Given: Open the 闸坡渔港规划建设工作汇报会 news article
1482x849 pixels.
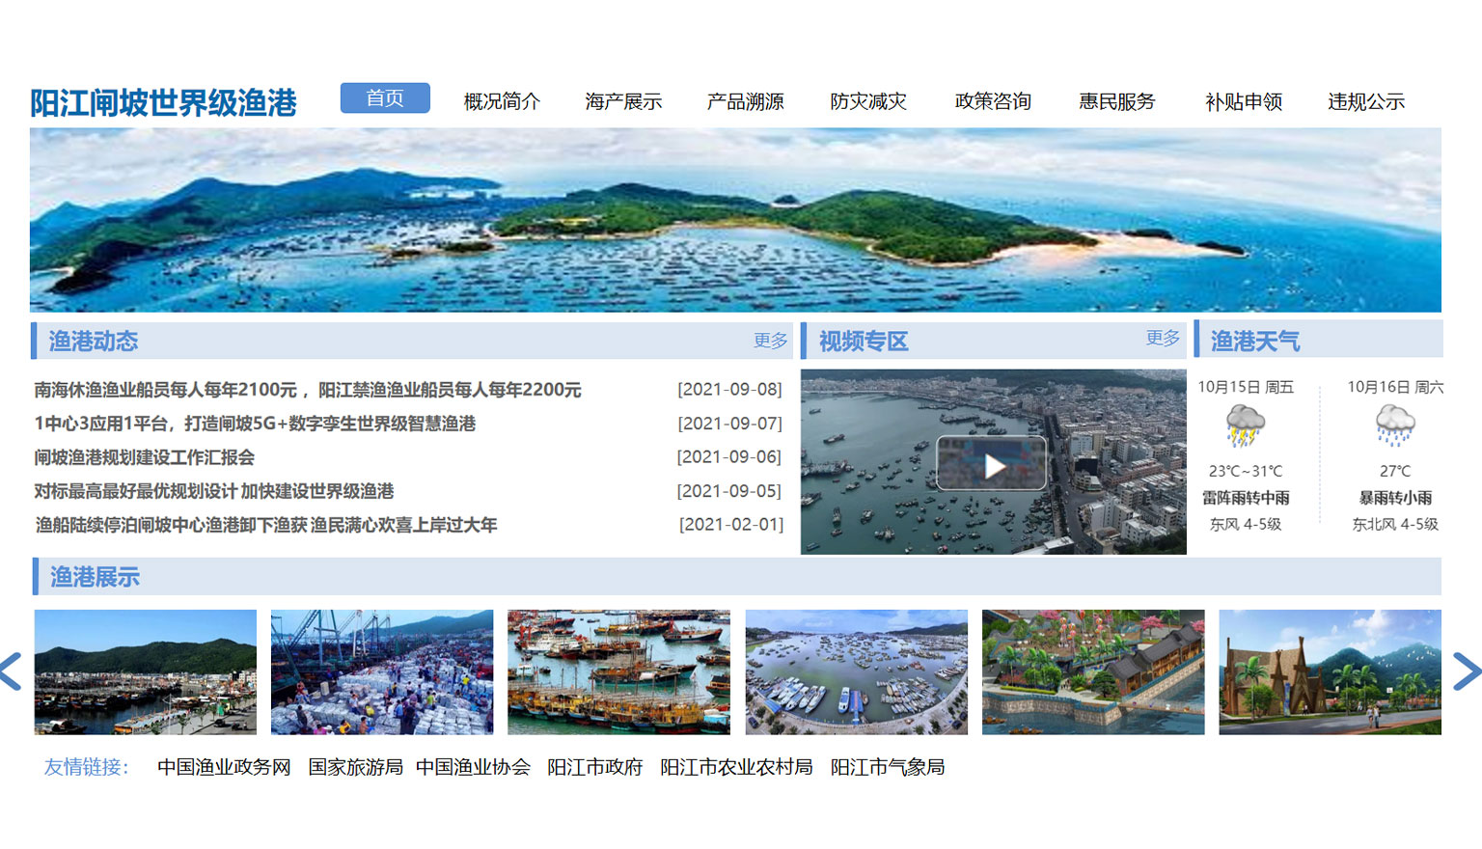Looking at the screenshot, I should coord(145,457).
